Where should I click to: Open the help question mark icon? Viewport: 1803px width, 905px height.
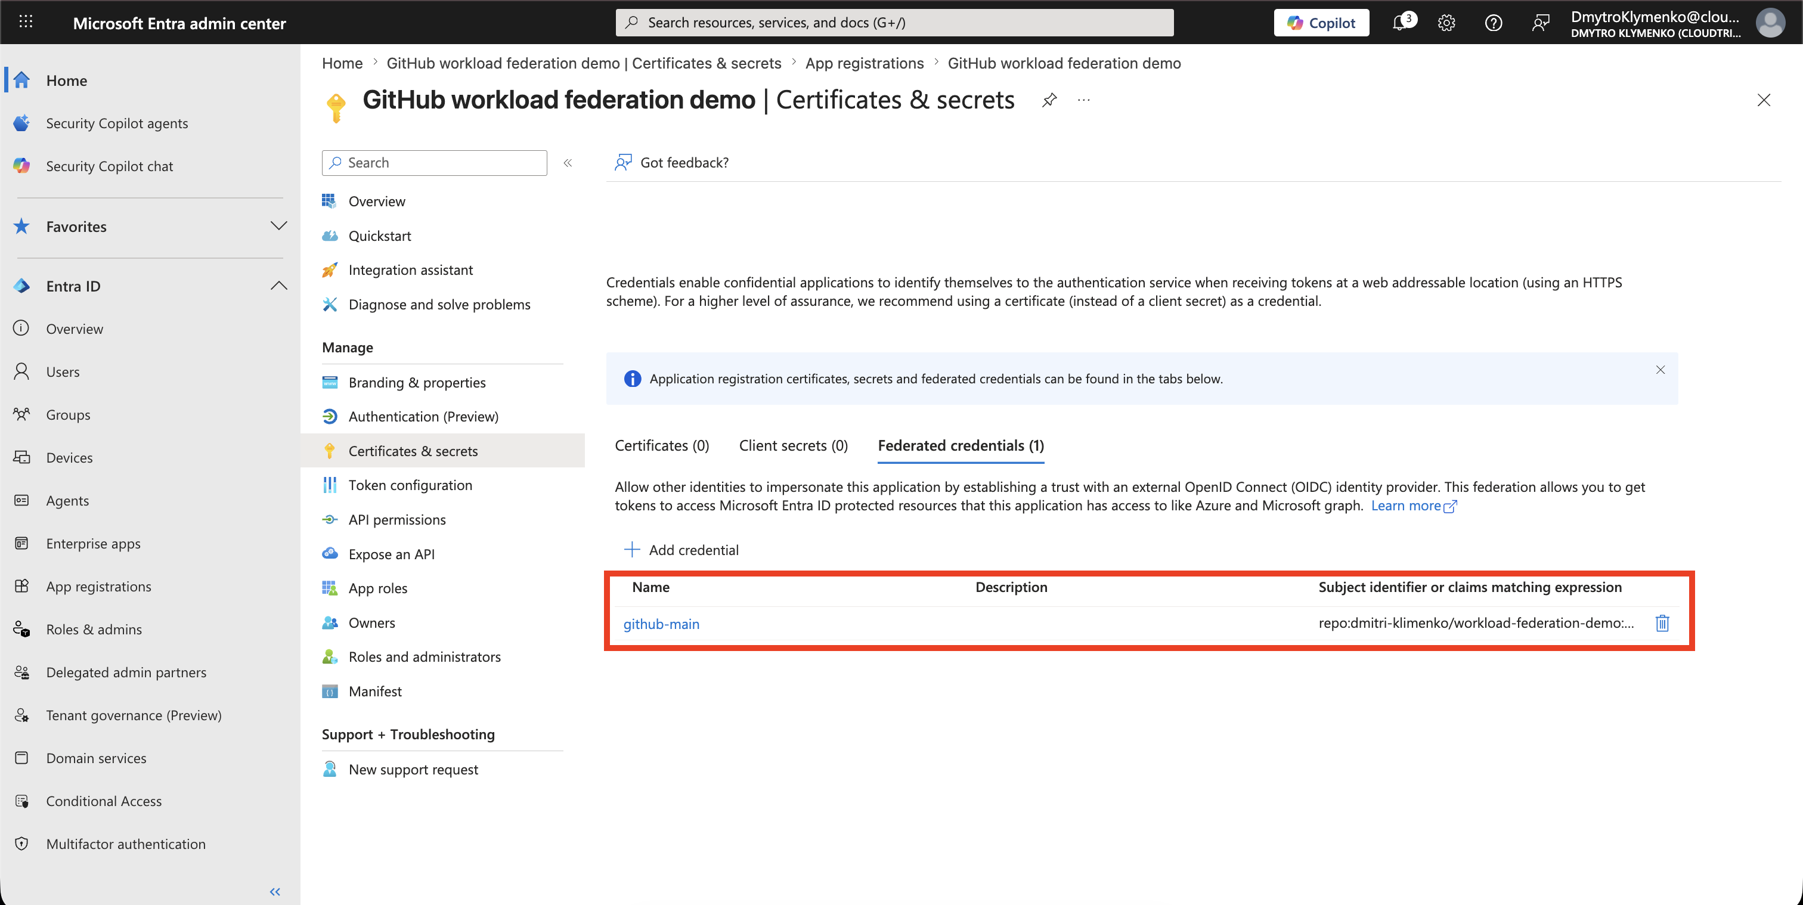click(1493, 23)
